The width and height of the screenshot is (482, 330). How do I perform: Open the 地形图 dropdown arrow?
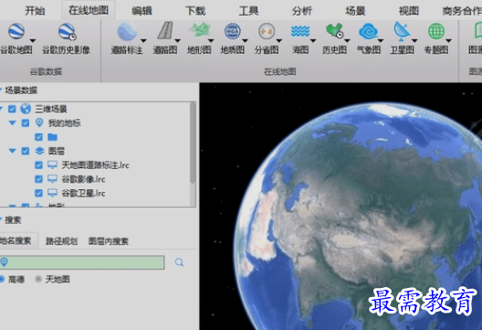coord(211,40)
